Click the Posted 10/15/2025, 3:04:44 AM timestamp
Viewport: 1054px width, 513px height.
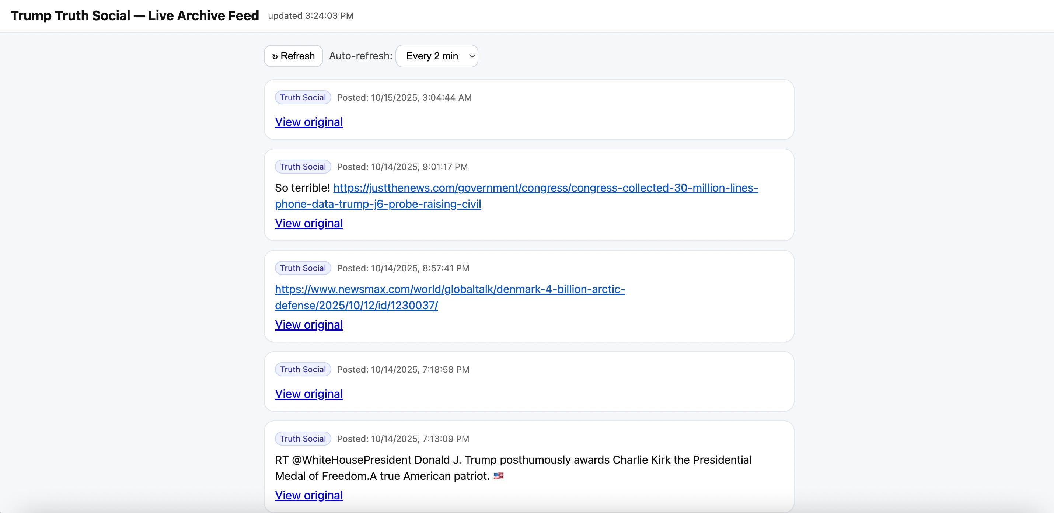[x=404, y=98]
